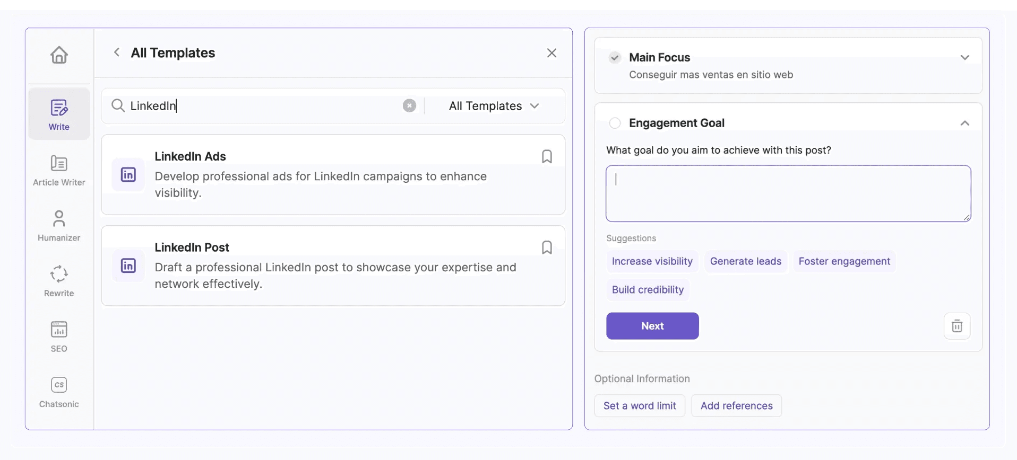
Task: Select the Generate leads suggestion
Action: click(x=746, y=261)
